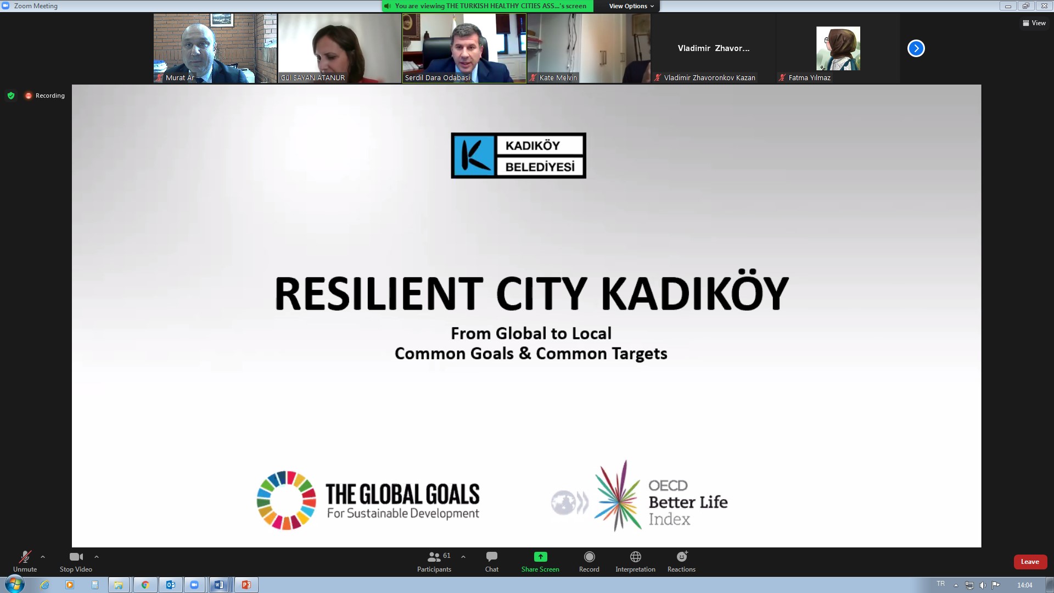This screenshot has width=1054, height=593.
Task: Unmute the microphone in Zoom
Action: click(x=25, y=561)
